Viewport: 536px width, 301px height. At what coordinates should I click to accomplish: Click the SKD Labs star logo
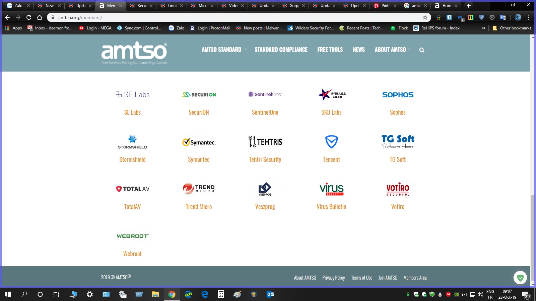(x=332, y=95)
